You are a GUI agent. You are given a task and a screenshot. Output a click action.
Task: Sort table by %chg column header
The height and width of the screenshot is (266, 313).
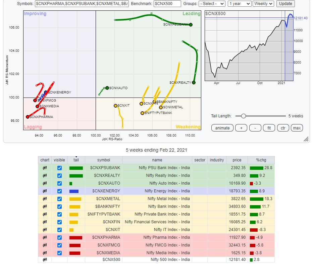pos(261,160)
